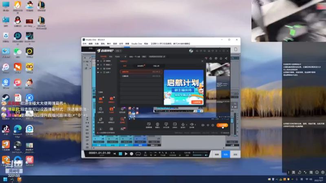Open the 编辑 view button beside 混音

217,155
